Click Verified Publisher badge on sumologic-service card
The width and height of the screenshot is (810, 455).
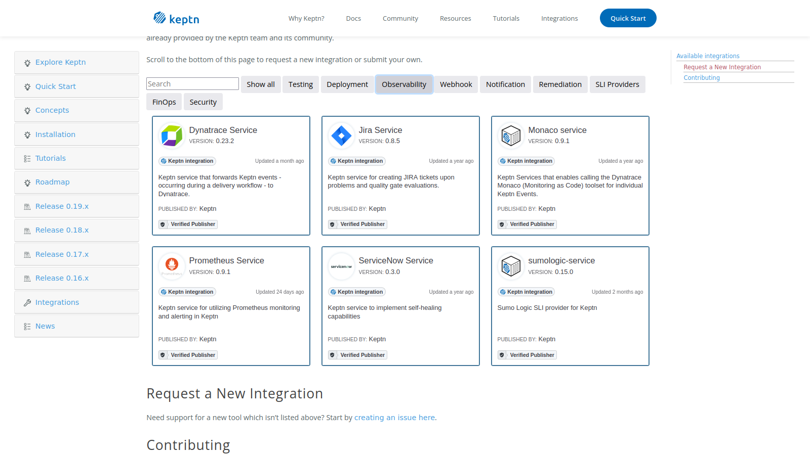click(527, 355)
